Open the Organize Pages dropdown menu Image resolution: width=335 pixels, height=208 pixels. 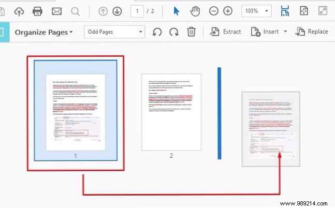point(43,32)
